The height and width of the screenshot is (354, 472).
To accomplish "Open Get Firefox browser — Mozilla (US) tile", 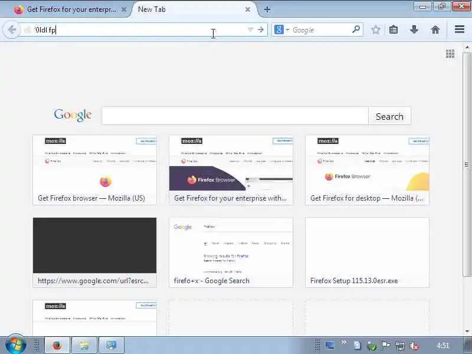I will pyautogui.click(x=94, y=170).
